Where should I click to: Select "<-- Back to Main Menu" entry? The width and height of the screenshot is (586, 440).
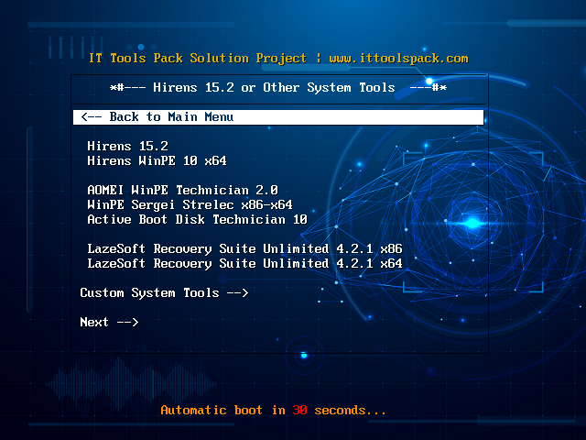(278, 117)
